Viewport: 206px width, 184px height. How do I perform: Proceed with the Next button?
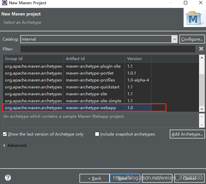[x=125, y=178]
